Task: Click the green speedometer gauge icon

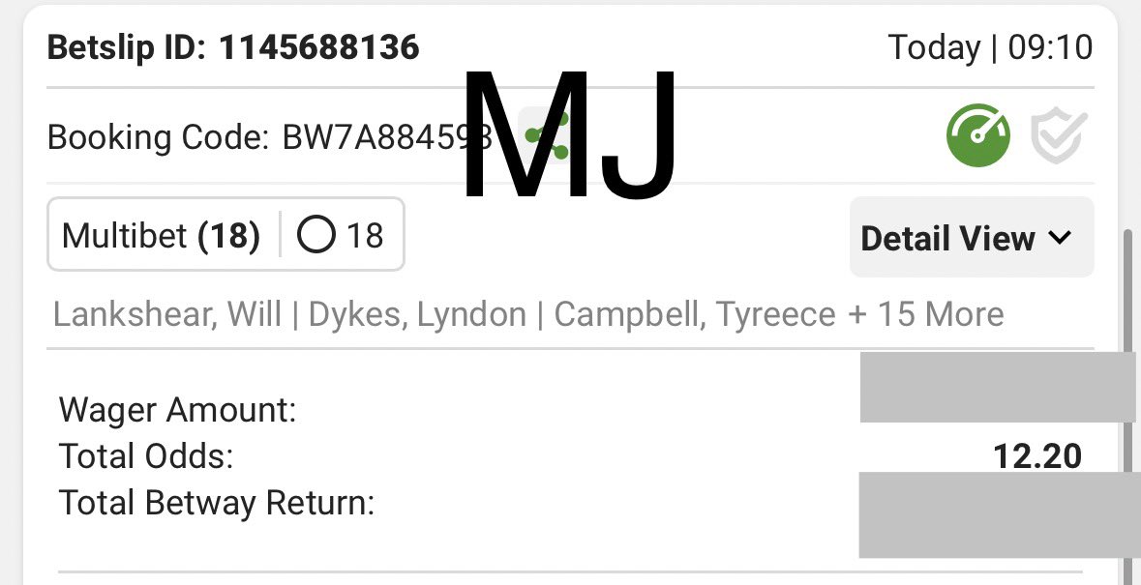Action: pos(978,135)
